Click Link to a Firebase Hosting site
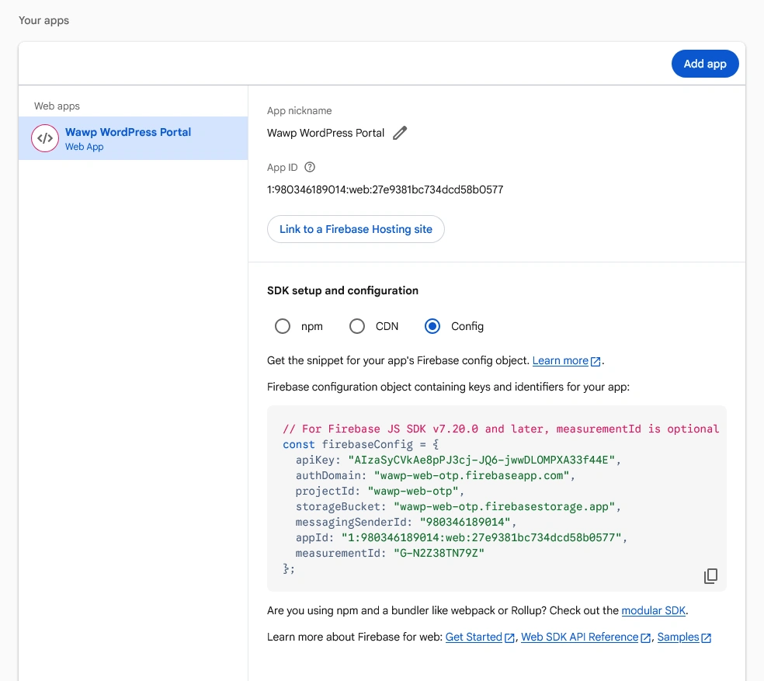The height and width of the screenshot is (681, 764). tap(356, 229)
